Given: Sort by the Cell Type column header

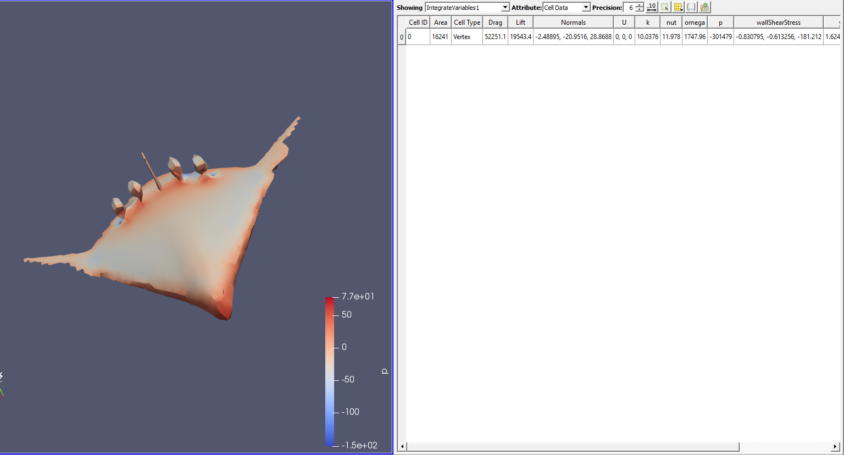Looking at the screenshot, I should point(467,23).
